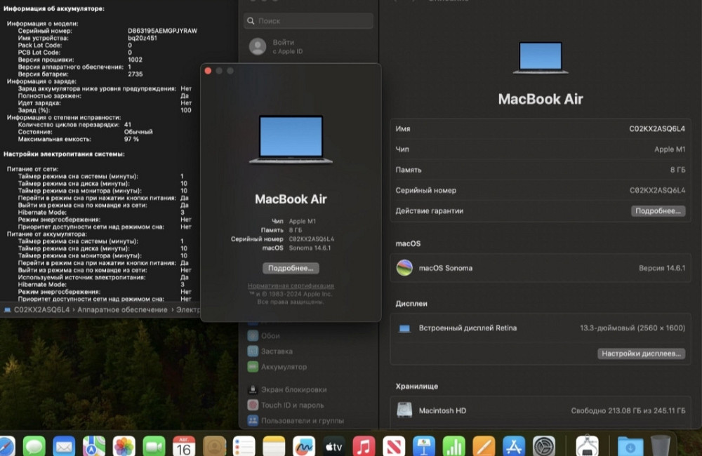Click Подробнее next to Действие гарантии
This screenshot has height=456, width=702.
coord(658,210)
